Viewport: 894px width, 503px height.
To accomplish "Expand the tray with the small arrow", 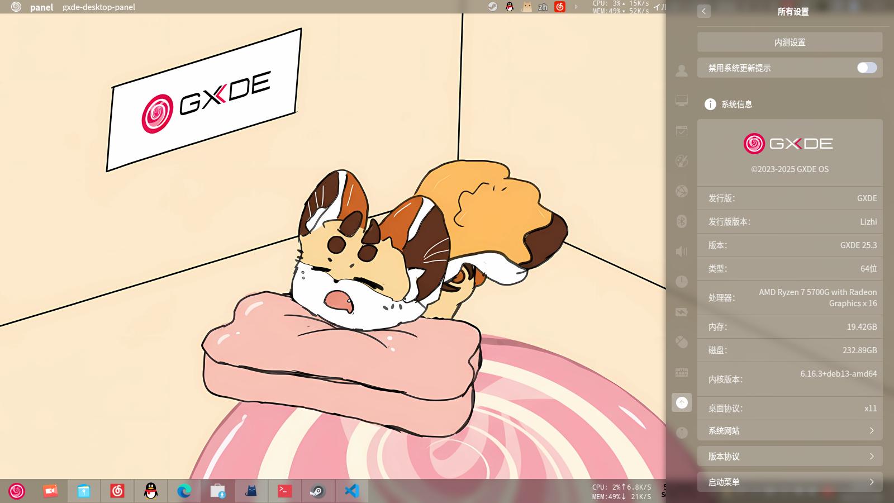I will 576,7.
